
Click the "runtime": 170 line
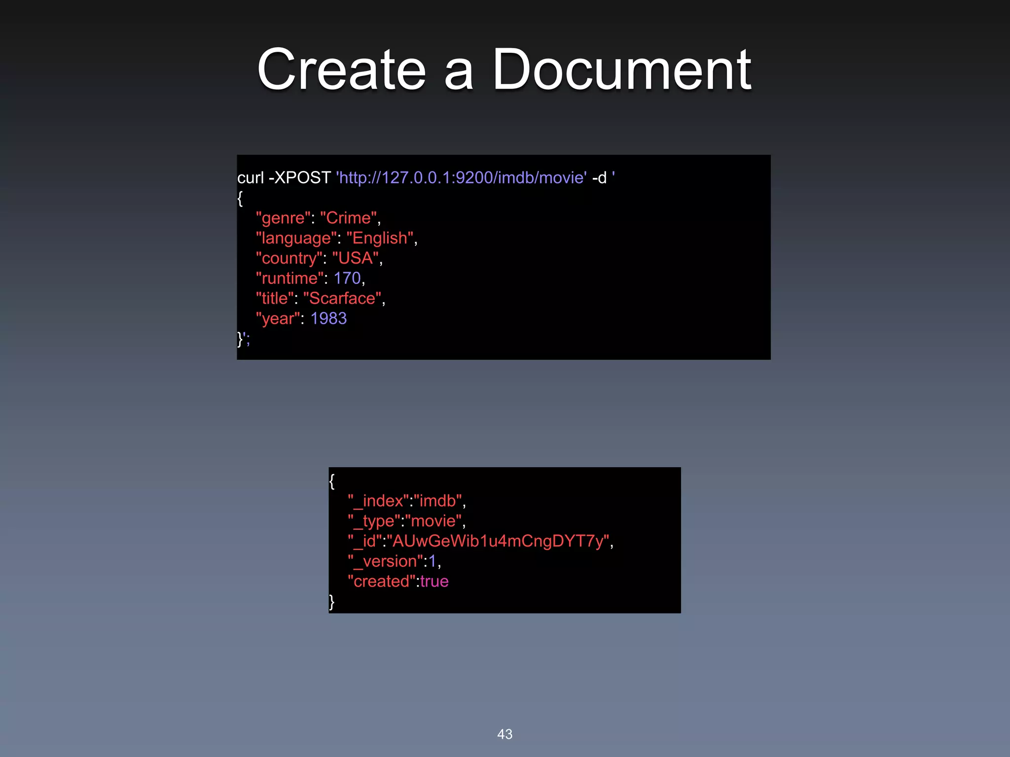tap(311, 278)
